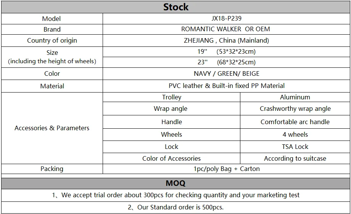The width and height of the screenshot is (351, 214).
Task: Select the Crashworthy wrap angle cell
Action: pyautogui.click(x=295, y=109)
